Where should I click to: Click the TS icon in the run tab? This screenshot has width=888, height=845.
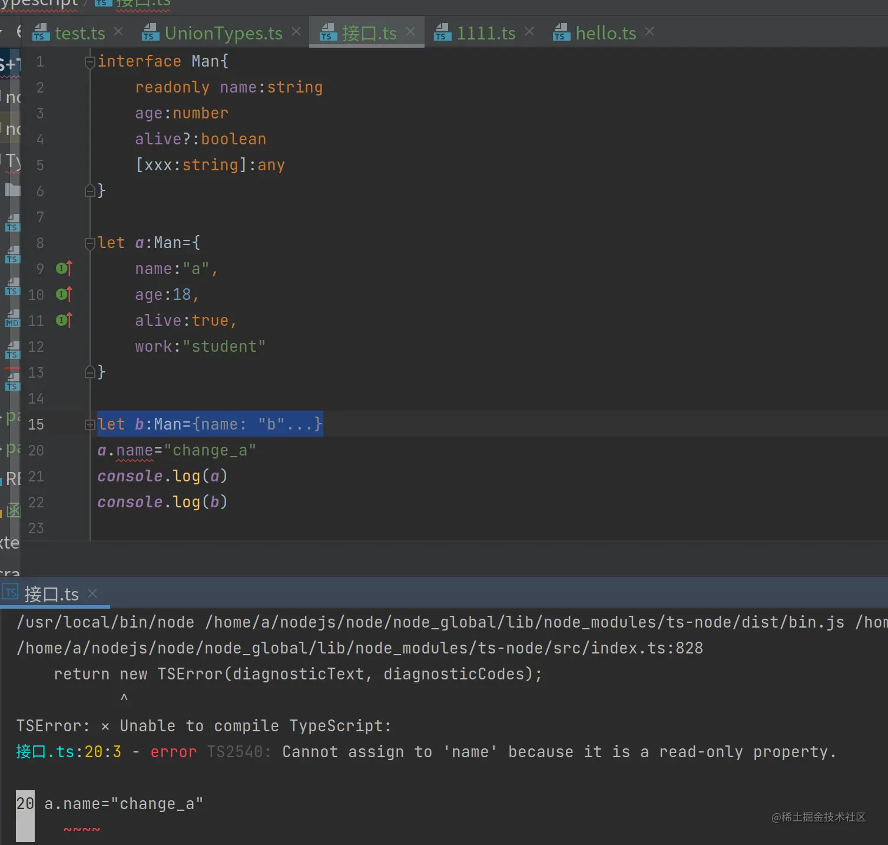point(11,592)
